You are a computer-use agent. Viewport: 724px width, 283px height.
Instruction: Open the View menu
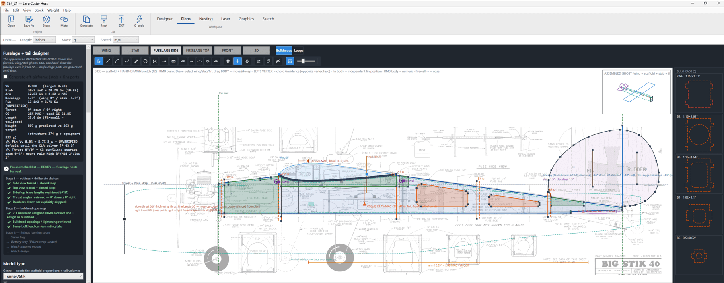point(27,10)
